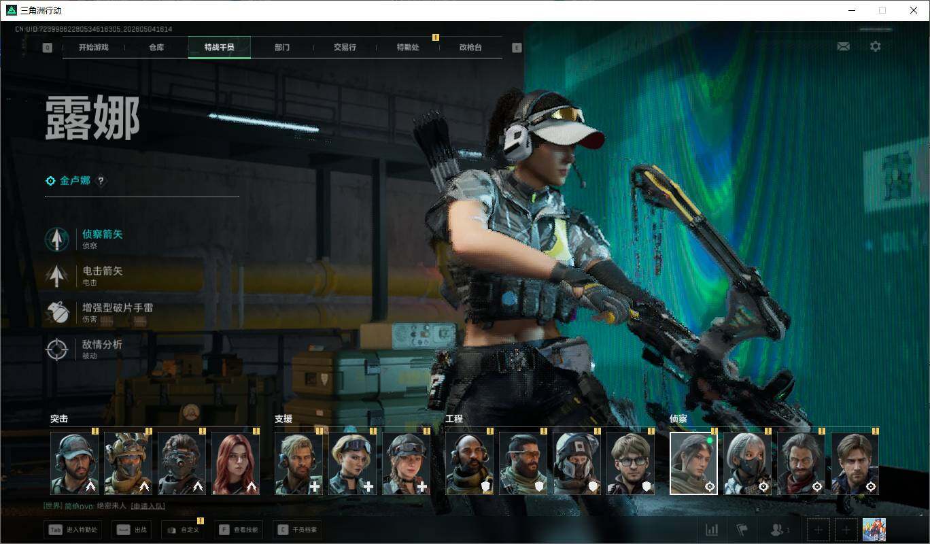930x544 pixels.
Task: Click the 侦察 category label above recon portraits
Action: 678,419
